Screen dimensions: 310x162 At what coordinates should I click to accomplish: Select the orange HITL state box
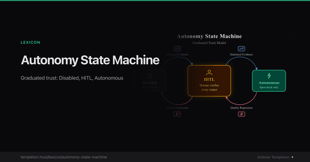[209, 81]
